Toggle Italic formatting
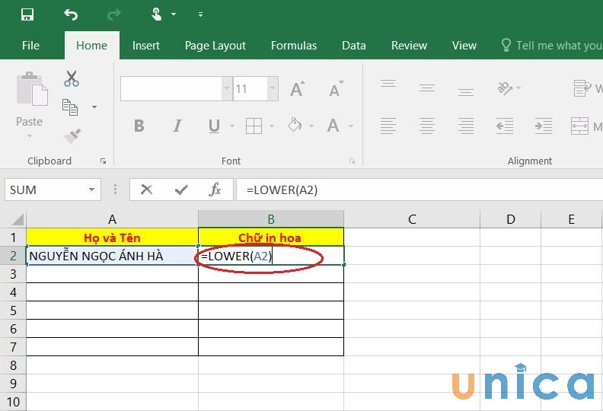The height and width of the screenshot is (411, 603). point(177,126)
